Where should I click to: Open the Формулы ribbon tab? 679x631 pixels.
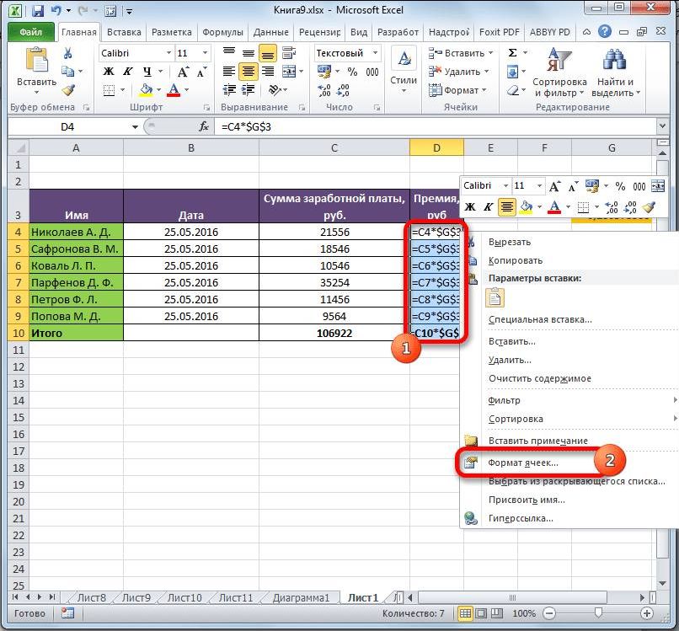[x=222, y=33]
